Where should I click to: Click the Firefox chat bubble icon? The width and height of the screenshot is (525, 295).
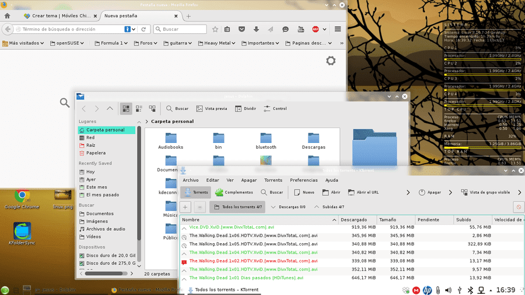pos(285,29)
